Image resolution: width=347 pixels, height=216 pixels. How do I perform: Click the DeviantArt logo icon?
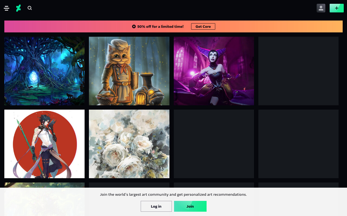point(18,8)
